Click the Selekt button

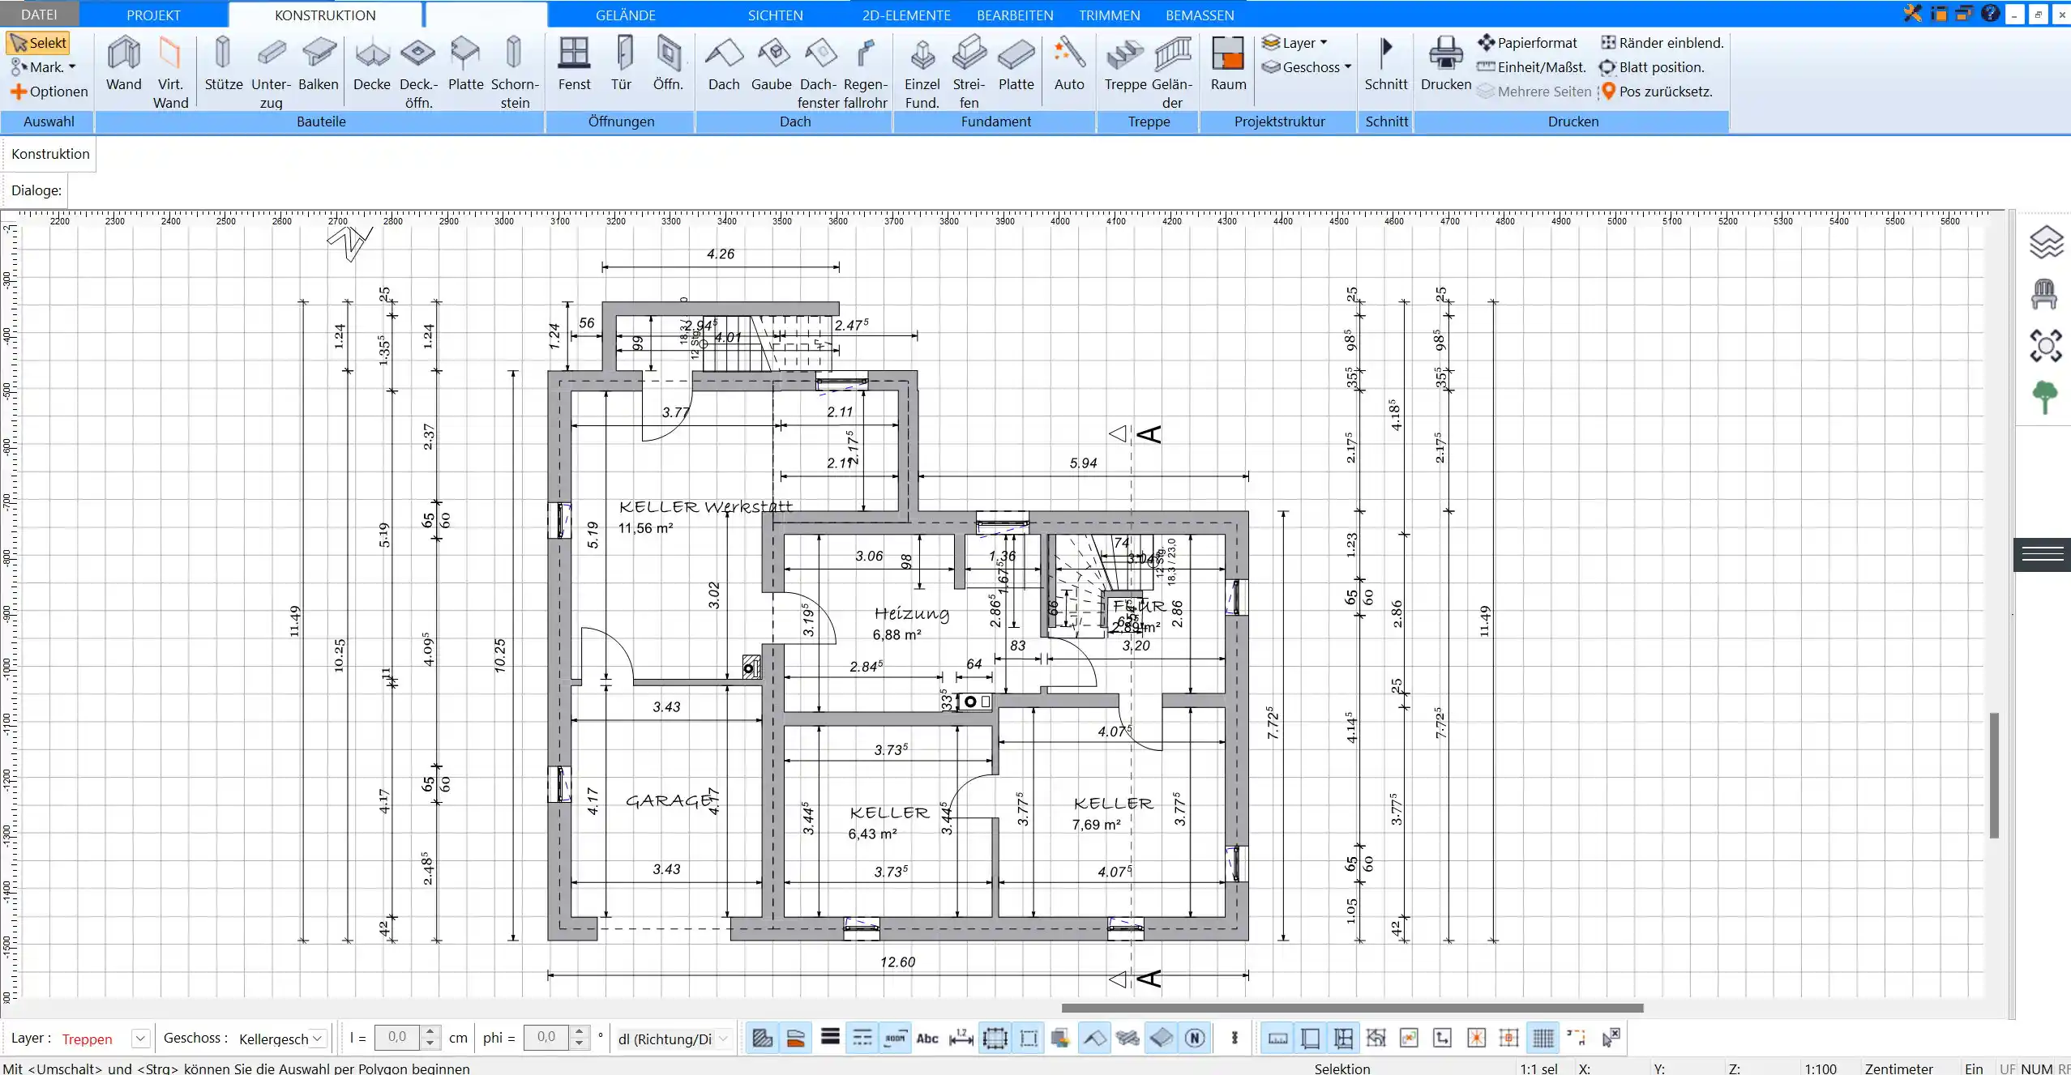[38, 43]
